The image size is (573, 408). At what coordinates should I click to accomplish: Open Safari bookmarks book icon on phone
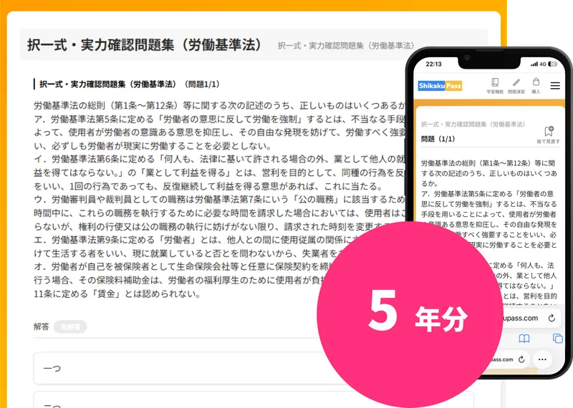524,339
